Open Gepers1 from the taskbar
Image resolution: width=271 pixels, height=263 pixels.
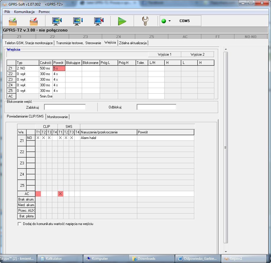click(x=244, y=259)
